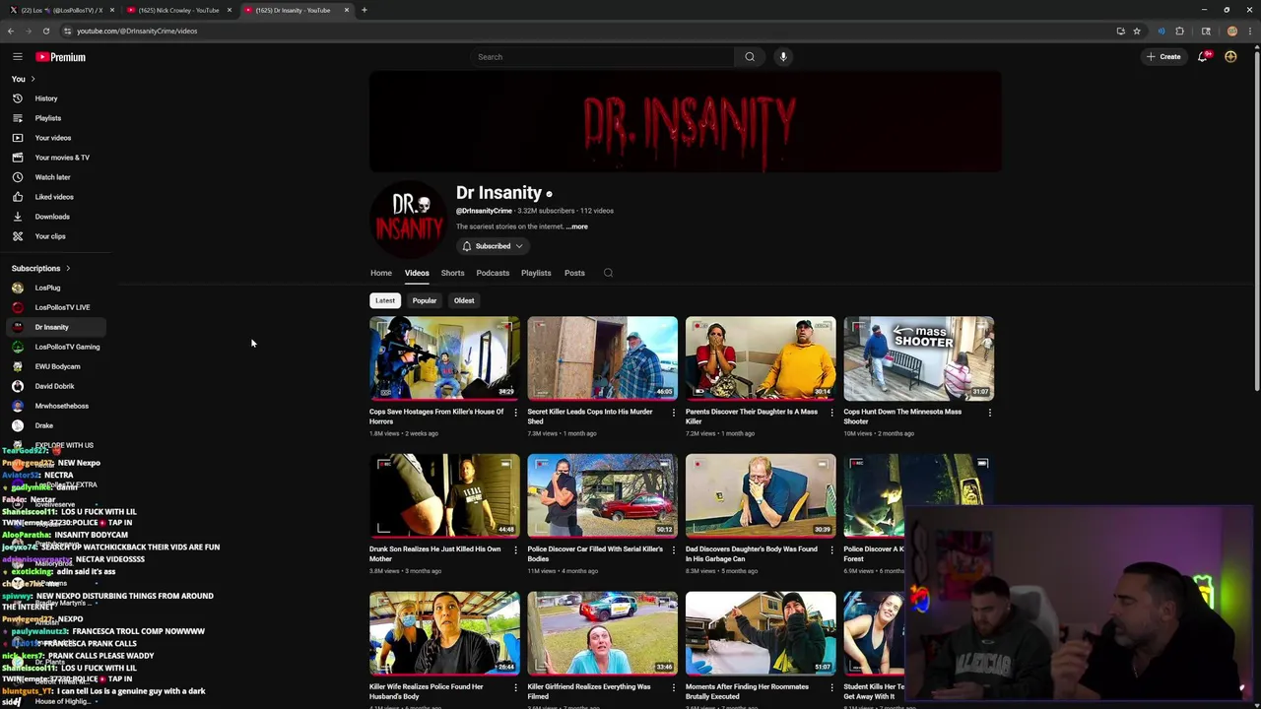Switch to the Podcasts tab
This screenshot has height=709, width=1261.
click(x=493, y=273)
